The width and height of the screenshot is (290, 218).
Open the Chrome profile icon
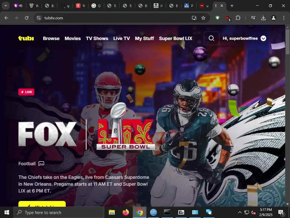pyautogui.click(x=274, y=18)
